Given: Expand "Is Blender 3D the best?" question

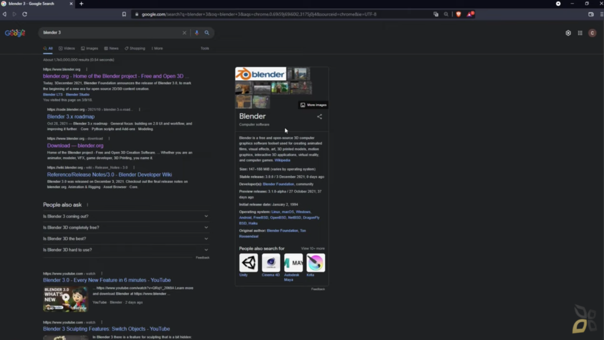Looking at the screenshot, I should (x=126, y=238).
